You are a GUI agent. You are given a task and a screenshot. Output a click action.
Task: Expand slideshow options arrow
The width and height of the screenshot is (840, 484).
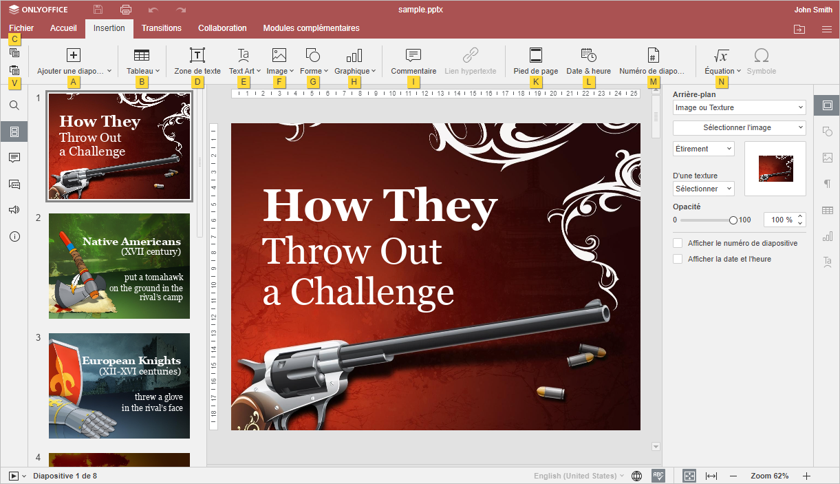[24, 476]
